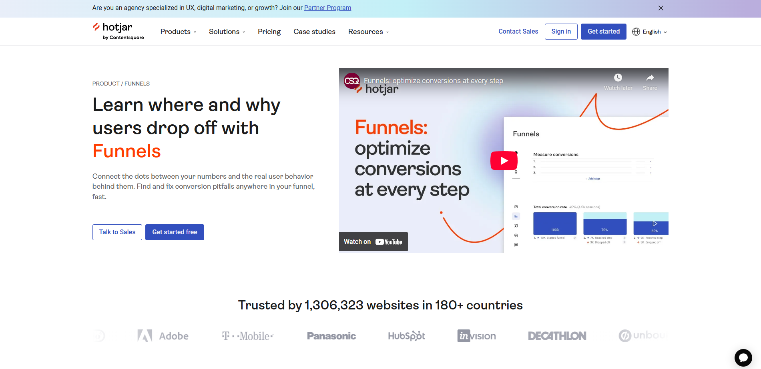761x369 pixels.
Task: Open the Partner Program link
Action: (327, 8)
